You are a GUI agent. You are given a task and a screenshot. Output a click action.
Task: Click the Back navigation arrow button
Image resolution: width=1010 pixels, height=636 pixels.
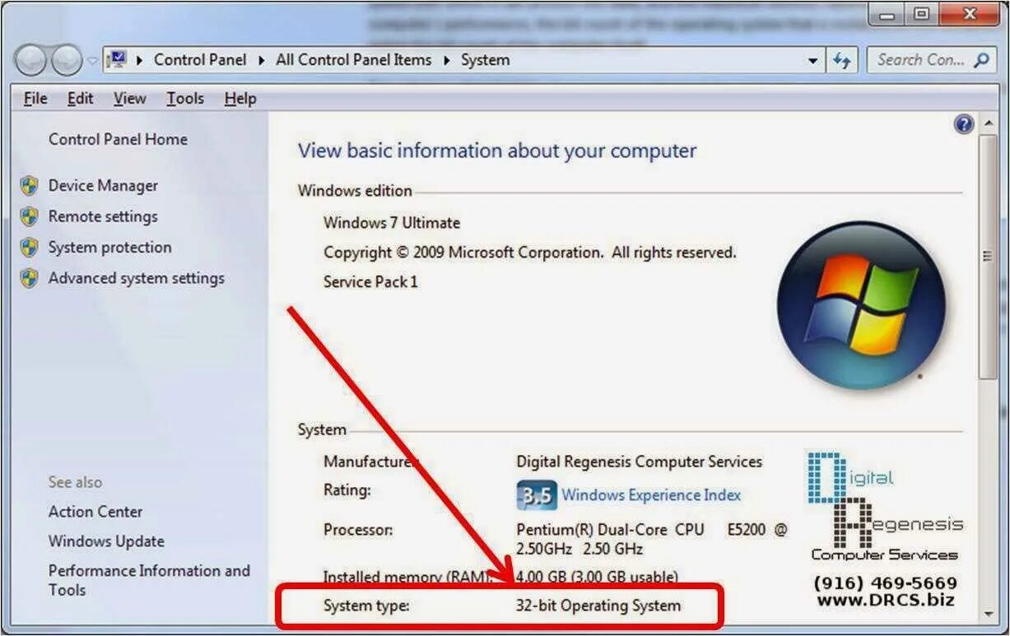coord(30,59)
